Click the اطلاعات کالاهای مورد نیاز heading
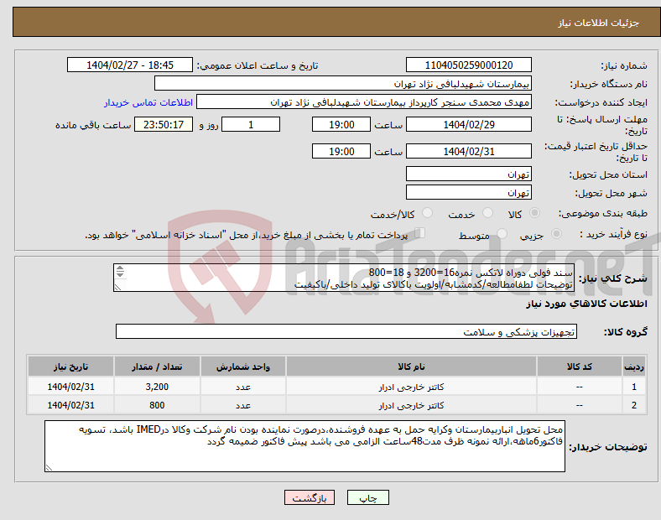 pos(586,304)
